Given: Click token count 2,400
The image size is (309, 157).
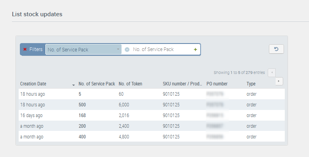Looking at the screenshot, I should 124,126.
